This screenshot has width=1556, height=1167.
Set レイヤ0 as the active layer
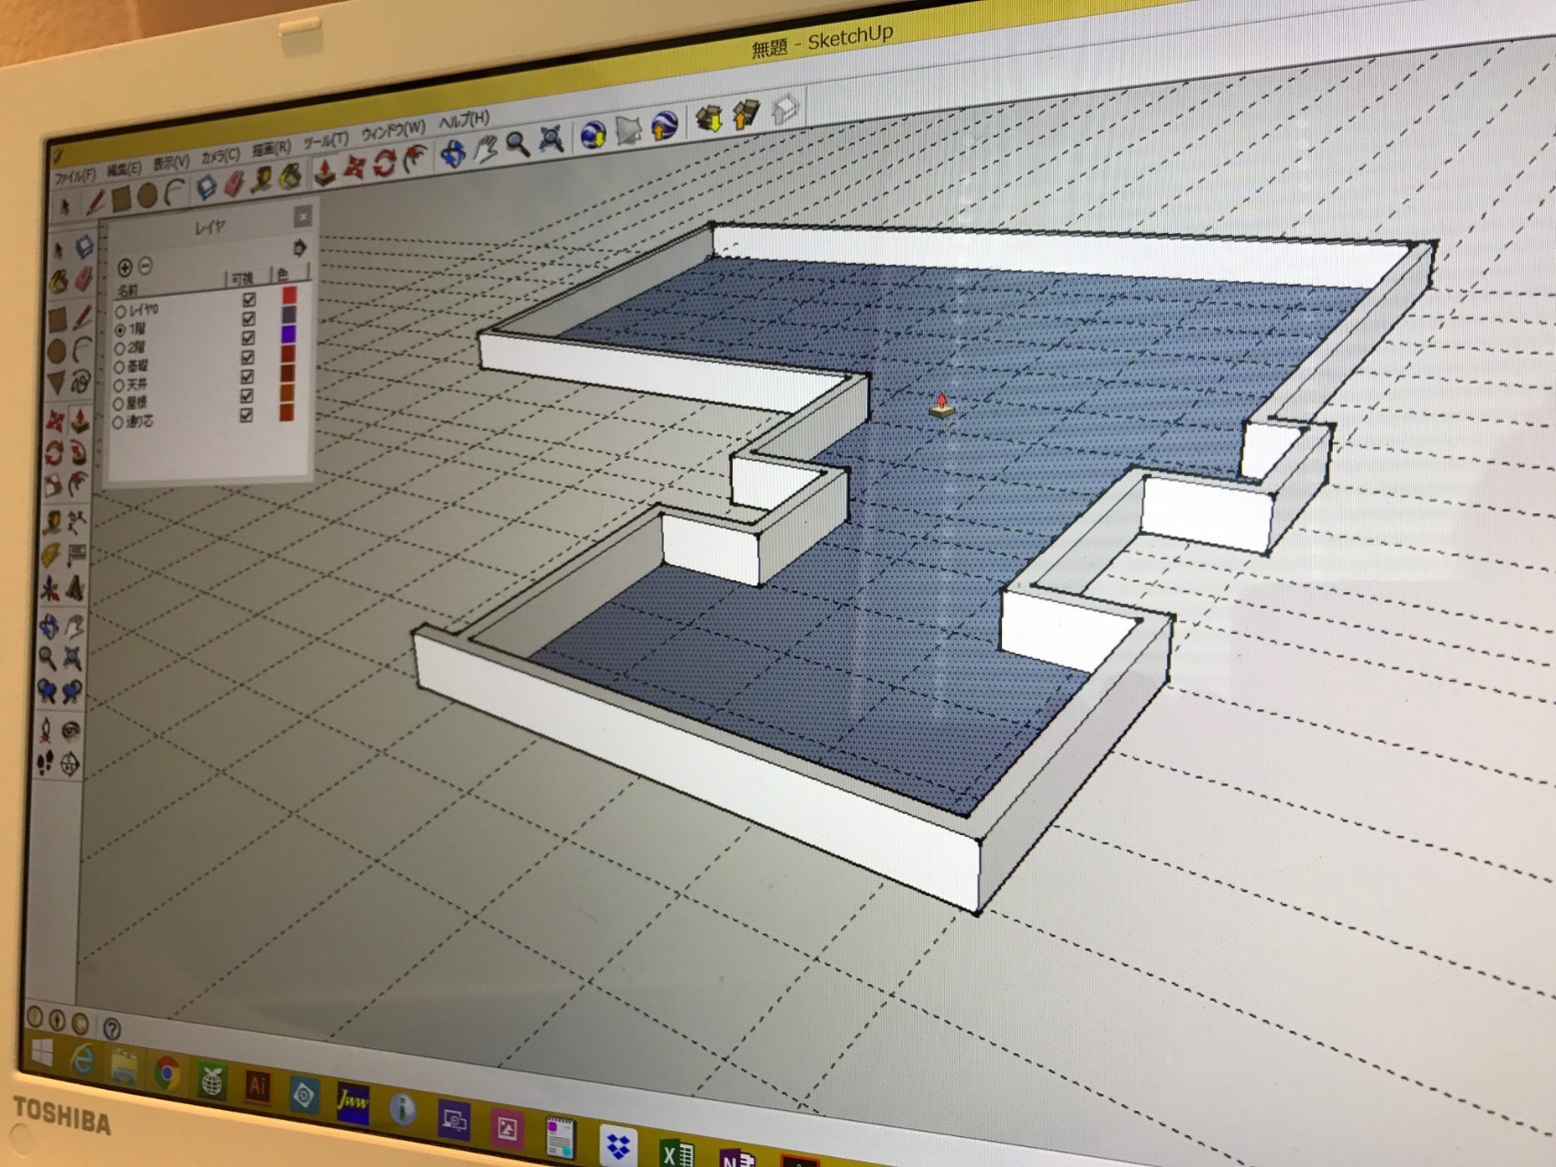[121, 311]
